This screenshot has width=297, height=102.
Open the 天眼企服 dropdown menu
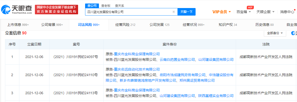pyautogui.click(x=265, y=12)
